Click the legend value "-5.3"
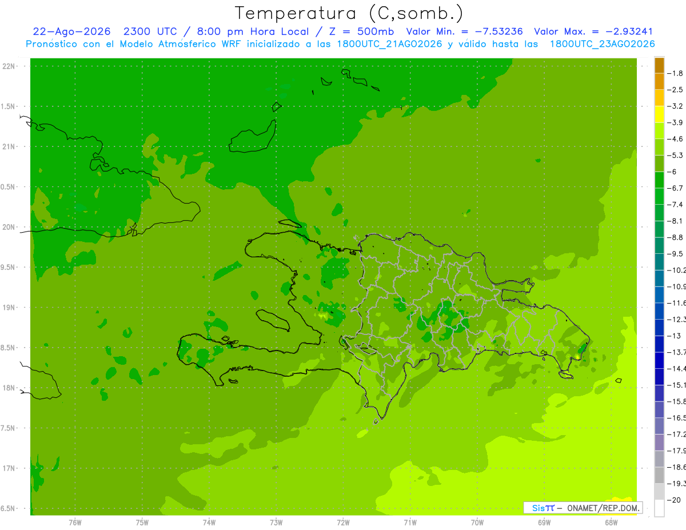This screenshot has width=686, height=530. 676,155
